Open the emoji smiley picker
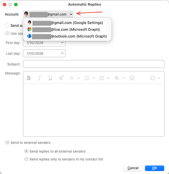Image resolution: width=169 pixels, height=174 pixels. click(132, 78)
